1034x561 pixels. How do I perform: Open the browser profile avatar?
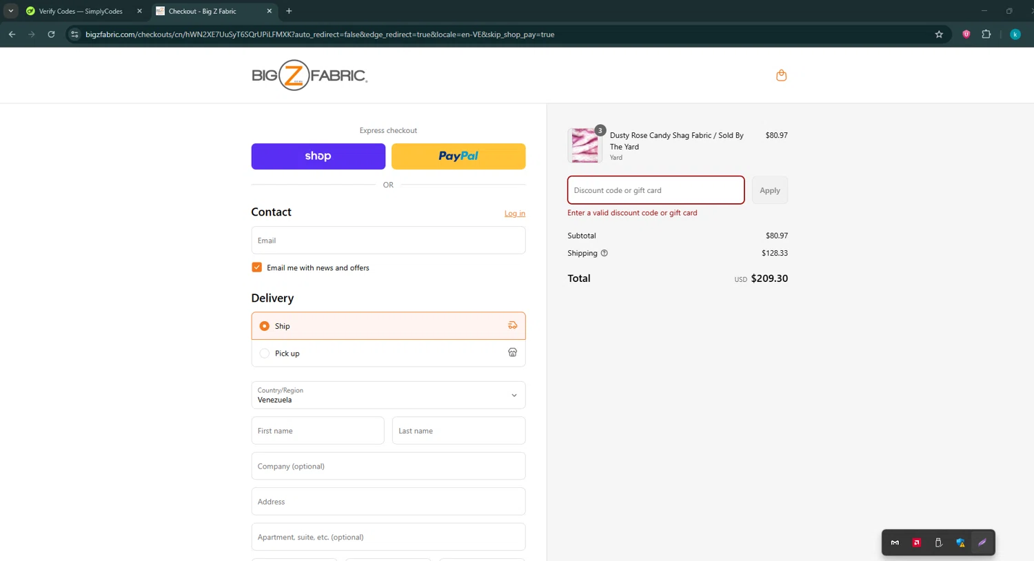[x=1015, y=34]
